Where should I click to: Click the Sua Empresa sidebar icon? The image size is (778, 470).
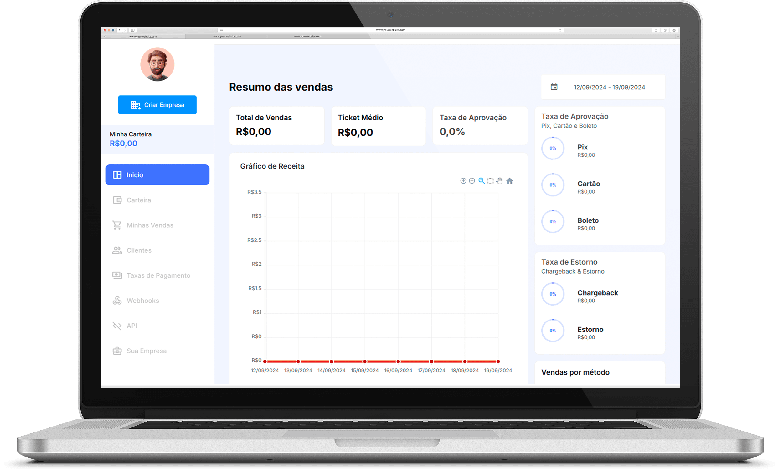click(120, 350)
